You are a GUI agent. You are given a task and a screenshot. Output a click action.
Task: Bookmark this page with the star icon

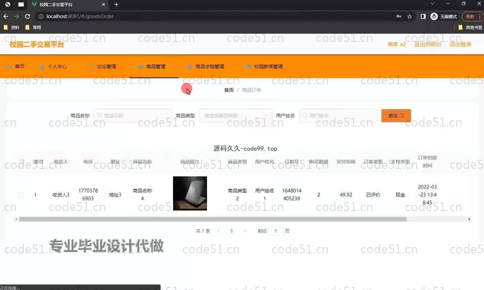click(x=410, y=16)
